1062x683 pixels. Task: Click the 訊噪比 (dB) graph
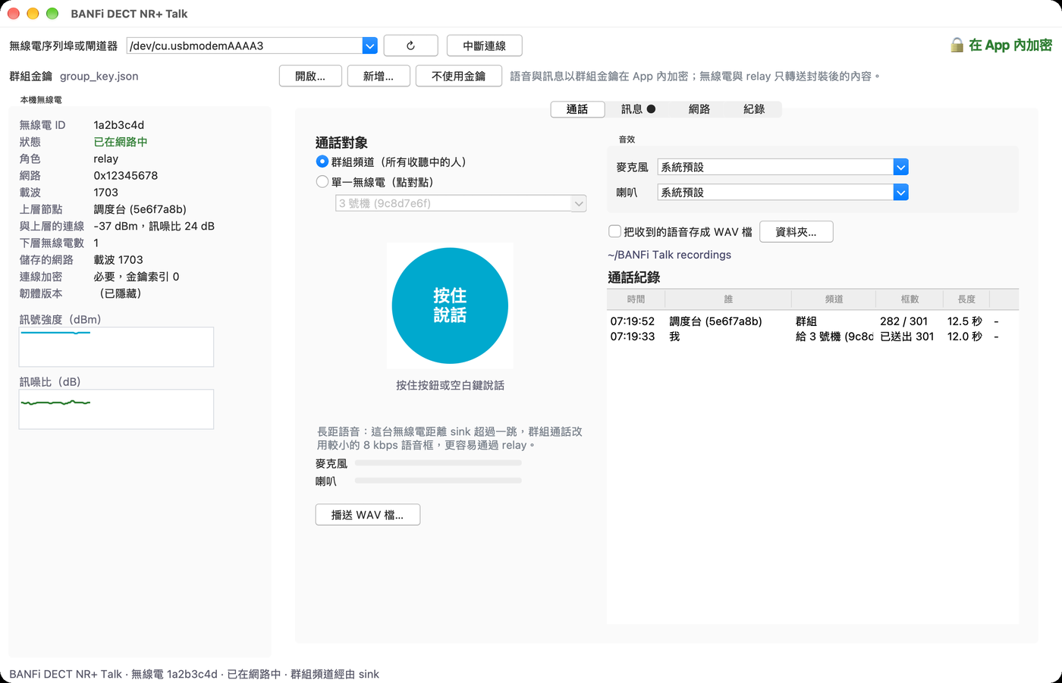[x=116, y=409]
